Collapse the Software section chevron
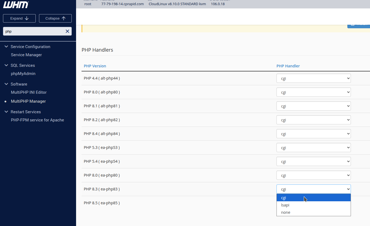Screen dimensions: 370x226 (x=7, y=84)
